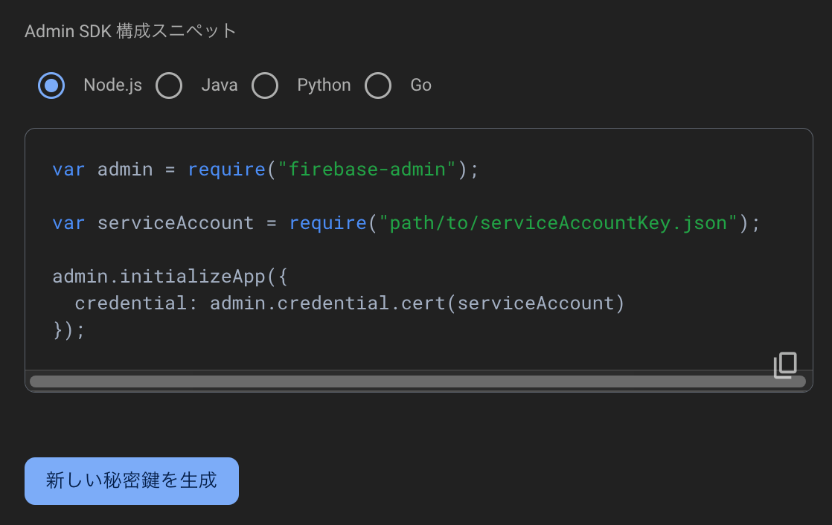Copy the code snippet to clipboard
This screenshot has height=525, width=832.
point(785,365)
